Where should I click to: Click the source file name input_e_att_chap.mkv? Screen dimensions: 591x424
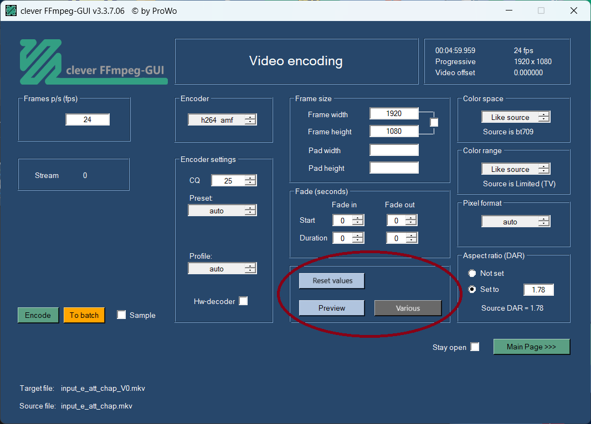(x=96, y=406)
